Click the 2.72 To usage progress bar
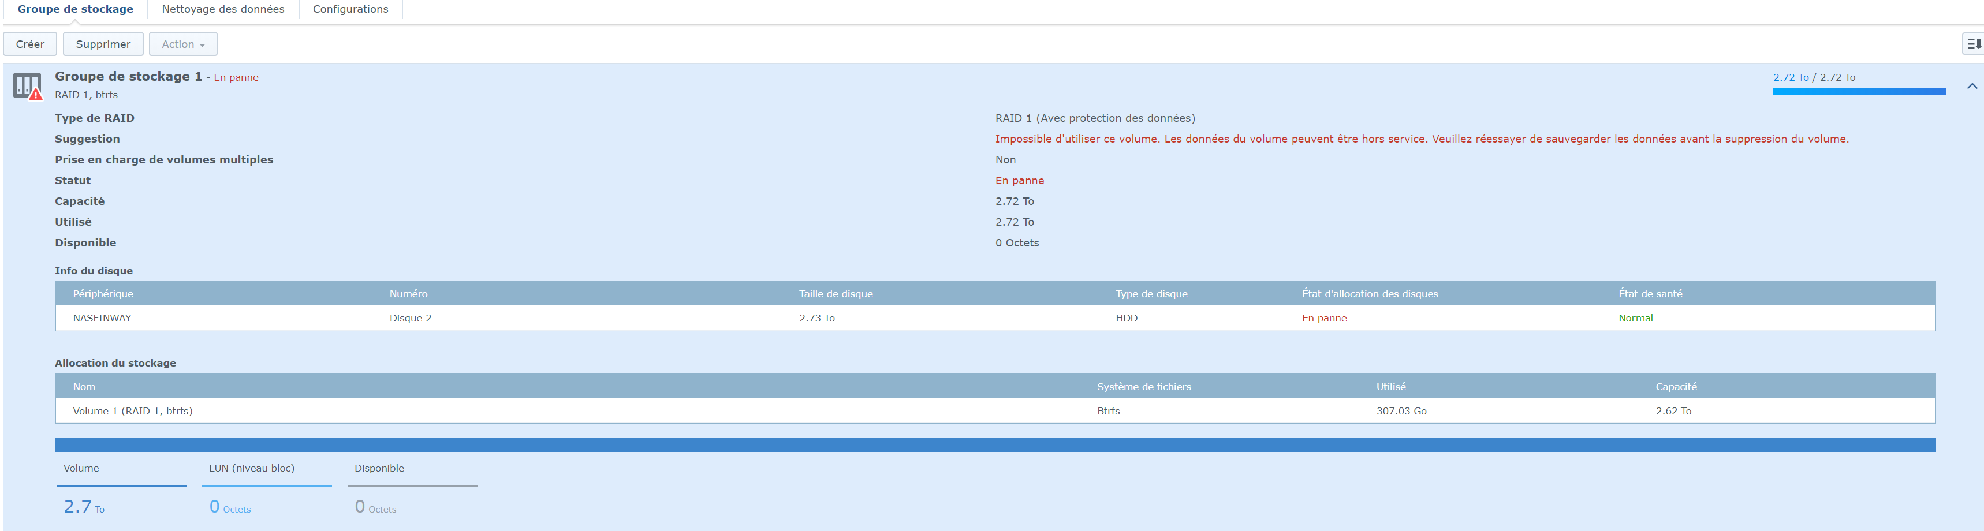 tap(1859, 92)
